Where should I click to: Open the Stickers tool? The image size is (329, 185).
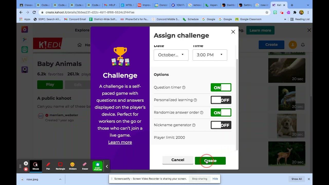73,166
